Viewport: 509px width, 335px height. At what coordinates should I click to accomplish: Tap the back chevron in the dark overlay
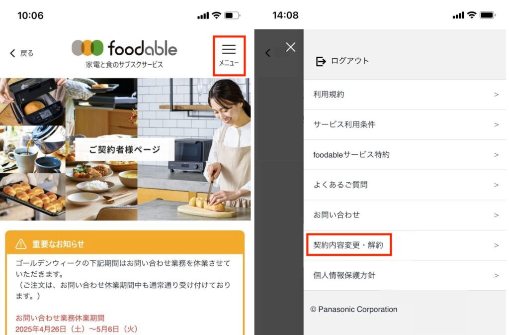268,53
